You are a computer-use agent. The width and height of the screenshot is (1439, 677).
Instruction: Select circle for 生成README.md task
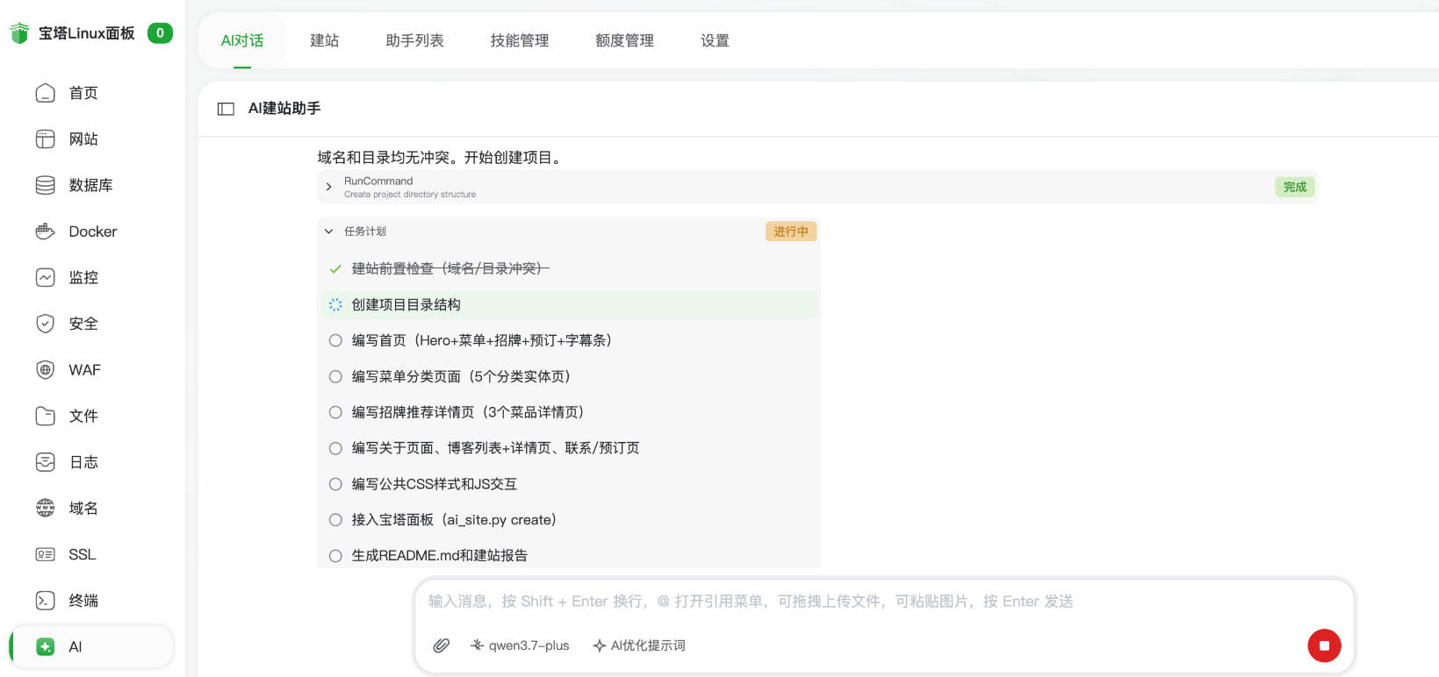click(335, 556)
